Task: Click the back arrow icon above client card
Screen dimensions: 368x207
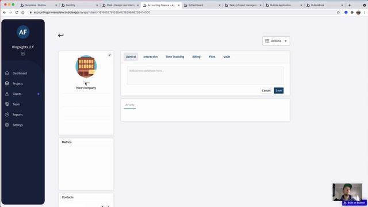Action: (x=60, y=35)
